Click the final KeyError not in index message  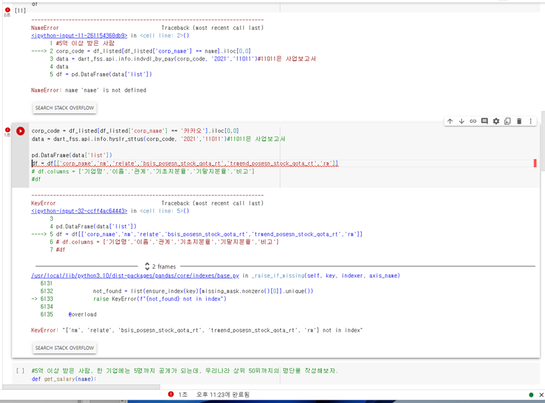coord(197,330)
